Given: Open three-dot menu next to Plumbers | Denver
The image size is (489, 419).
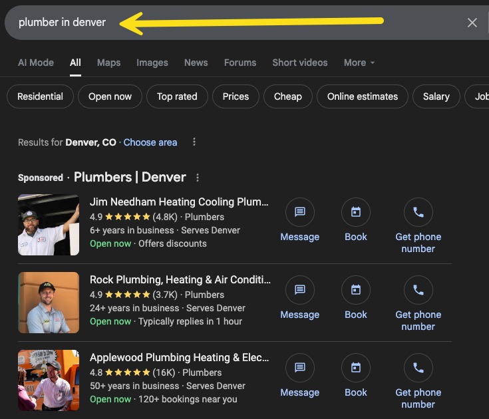Looking at the screenshot, I should 198,178.
